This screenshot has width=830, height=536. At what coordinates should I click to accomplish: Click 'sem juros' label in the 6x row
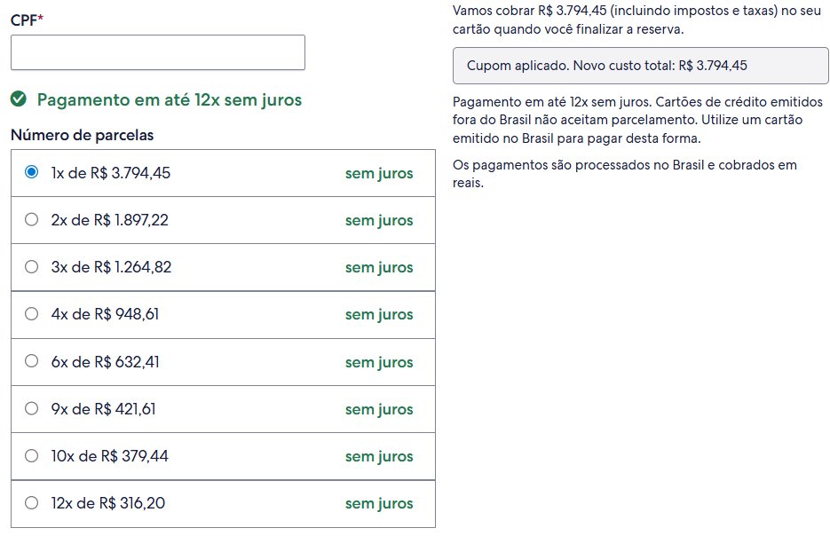pyautogui.click(x=379, y=362)
